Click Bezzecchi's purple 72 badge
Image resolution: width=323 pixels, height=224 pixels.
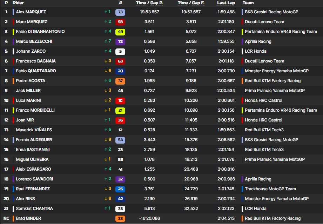pos(120,41)
